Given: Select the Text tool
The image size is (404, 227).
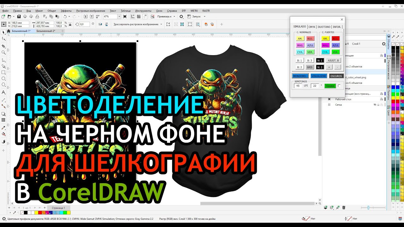Looking at the screenshot, I should (x=3, y=92).
